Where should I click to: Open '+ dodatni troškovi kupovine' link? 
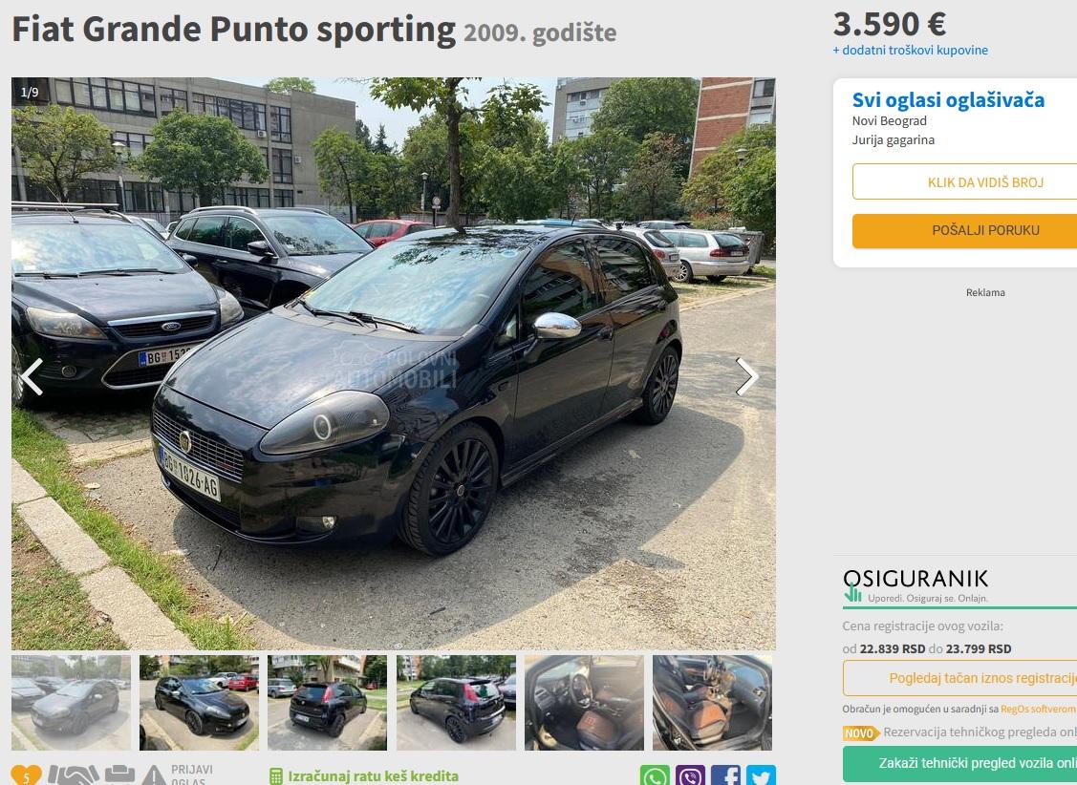(910, 50)
